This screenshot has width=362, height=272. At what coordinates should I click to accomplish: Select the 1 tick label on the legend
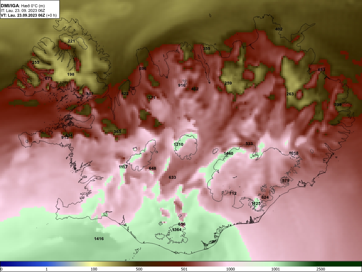(x=46, y=269)
